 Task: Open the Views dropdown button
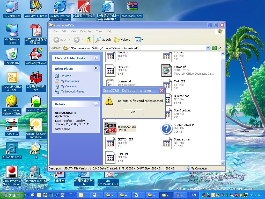[139, 40]
